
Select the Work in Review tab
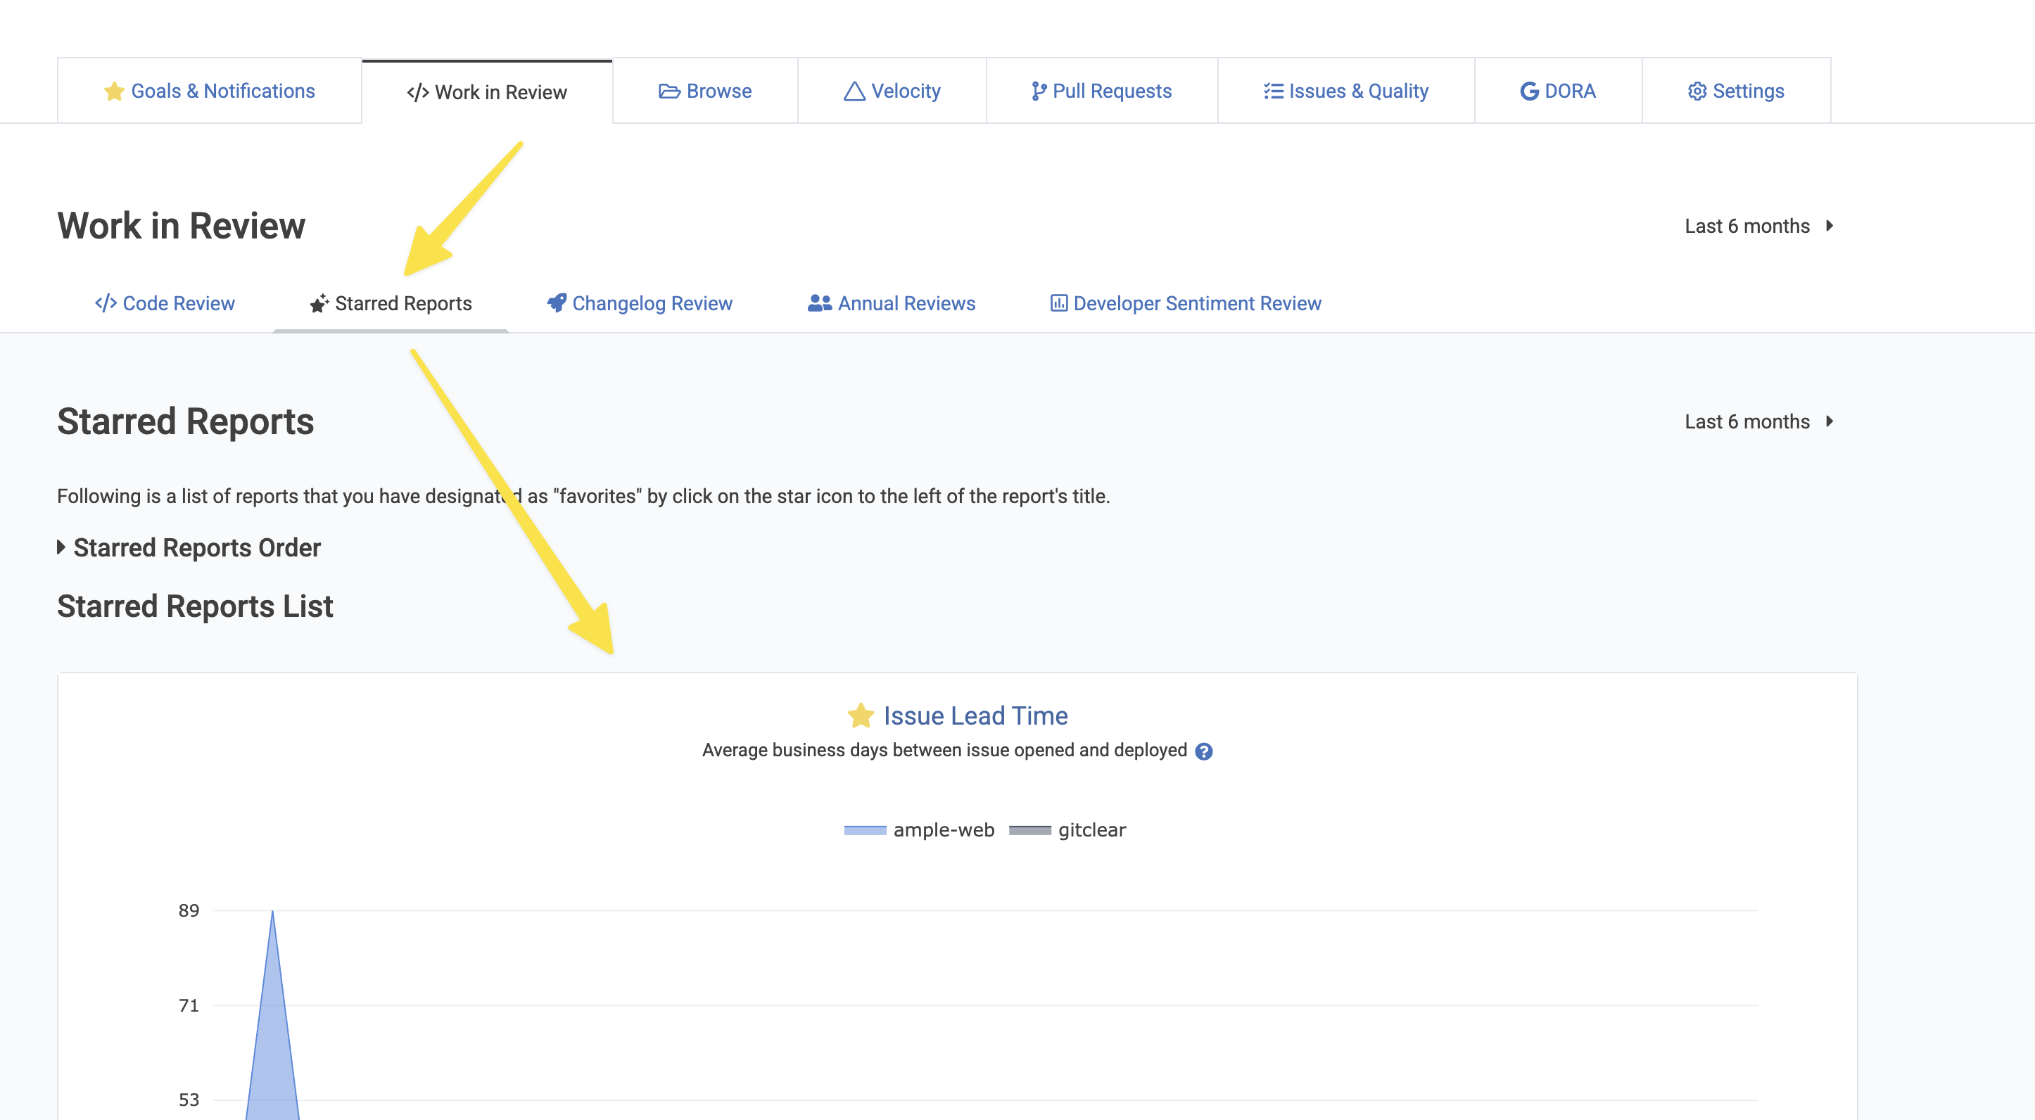click(x=487, y=91)
